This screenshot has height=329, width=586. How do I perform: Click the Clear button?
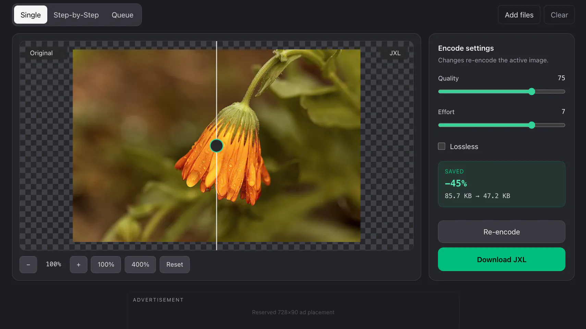tap(559, 15)
